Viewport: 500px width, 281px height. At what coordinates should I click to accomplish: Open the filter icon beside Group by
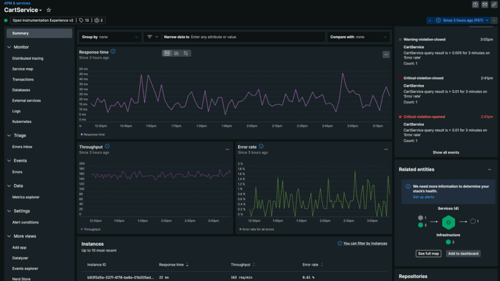(149, 37)
